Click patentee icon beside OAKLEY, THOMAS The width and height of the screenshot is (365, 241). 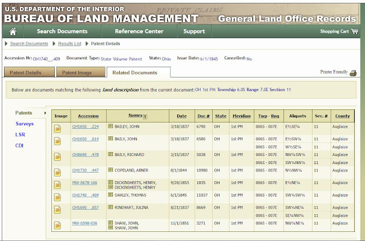pyautogui.click(x=110, y=194)
